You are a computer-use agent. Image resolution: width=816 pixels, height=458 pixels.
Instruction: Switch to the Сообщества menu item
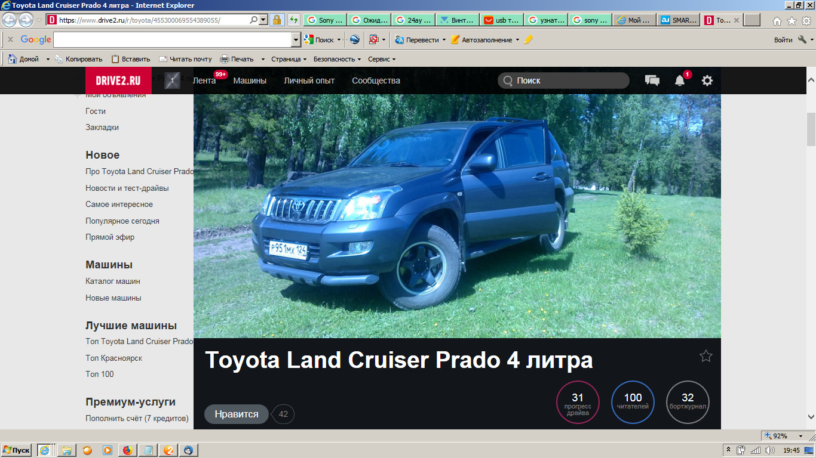tap(377, 80)
